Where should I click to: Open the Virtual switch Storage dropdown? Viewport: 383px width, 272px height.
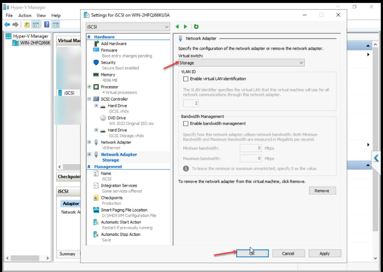[x=241, y=63]
